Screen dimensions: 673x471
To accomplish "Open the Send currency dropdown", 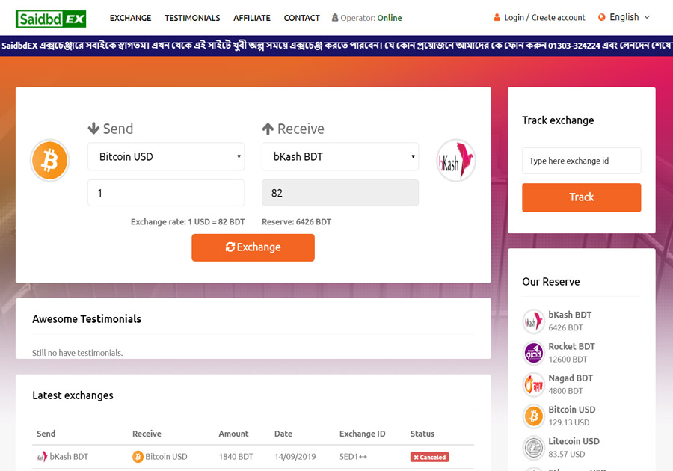I will (166, 157).
